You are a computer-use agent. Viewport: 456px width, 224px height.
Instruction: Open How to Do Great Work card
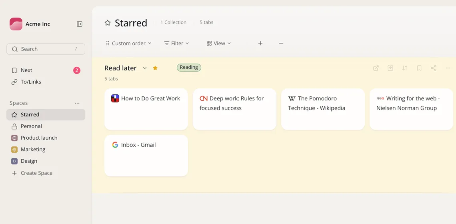[x=146, y=109]
